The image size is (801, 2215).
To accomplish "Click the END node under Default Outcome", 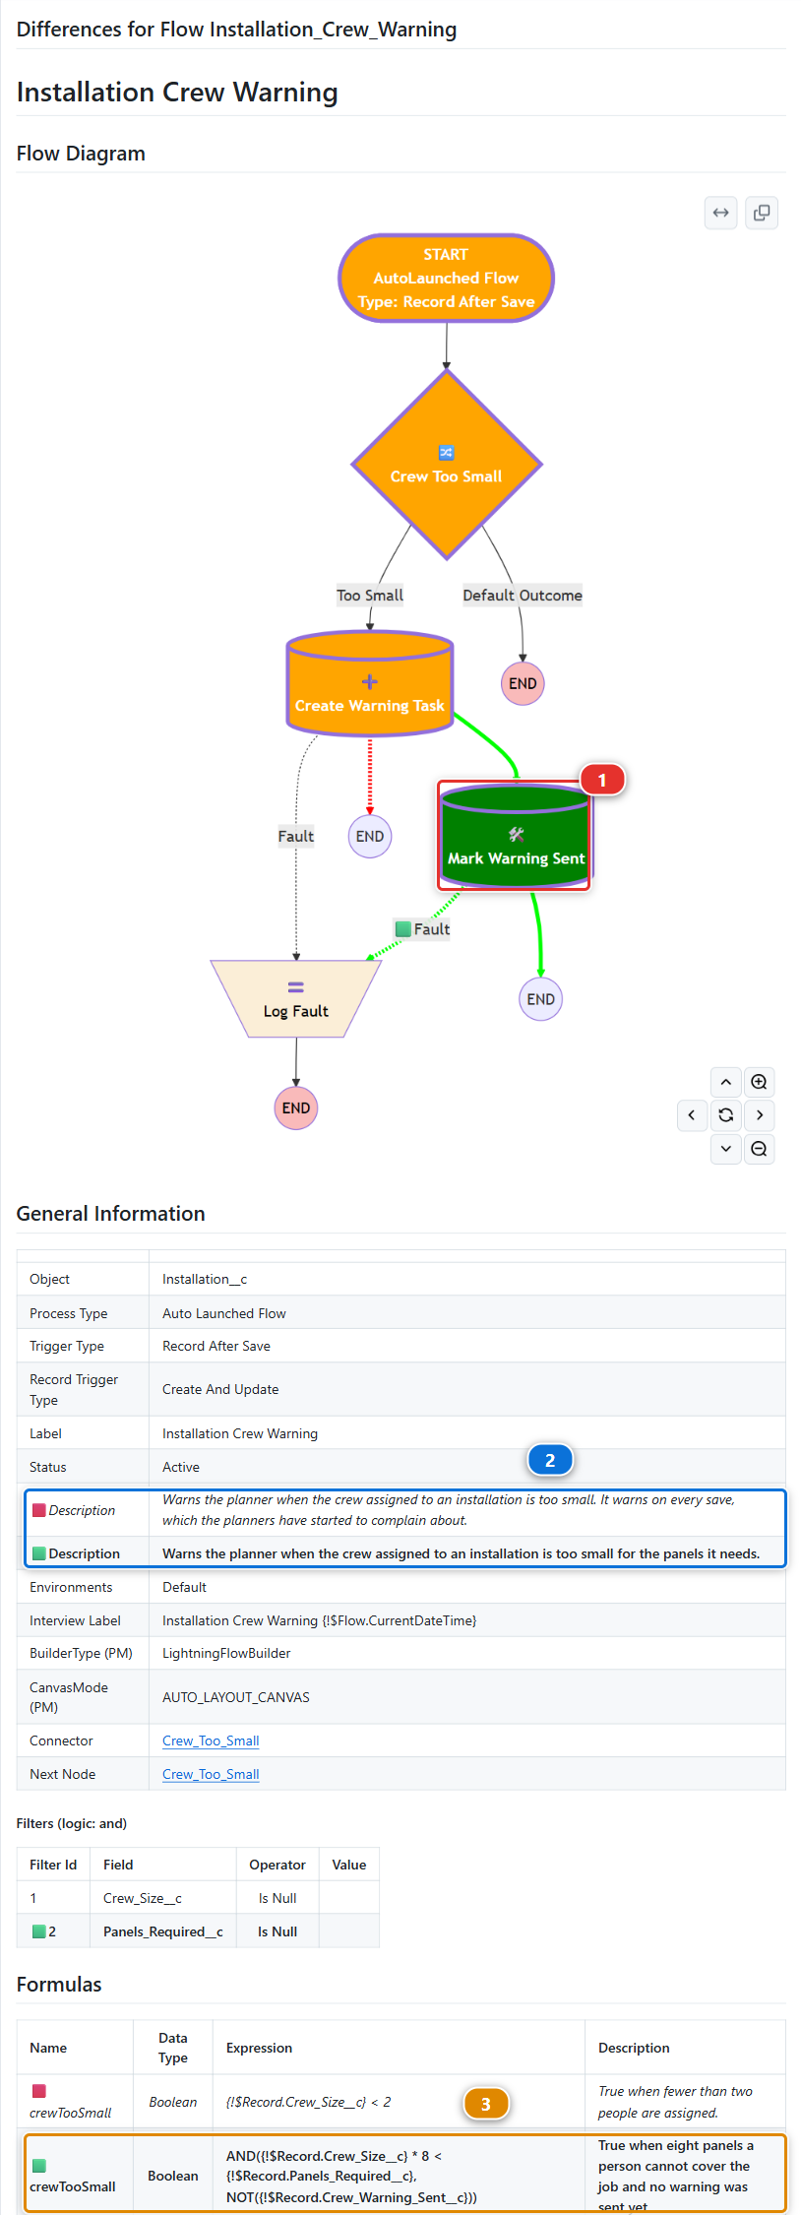I will click(x=523, y=683).
